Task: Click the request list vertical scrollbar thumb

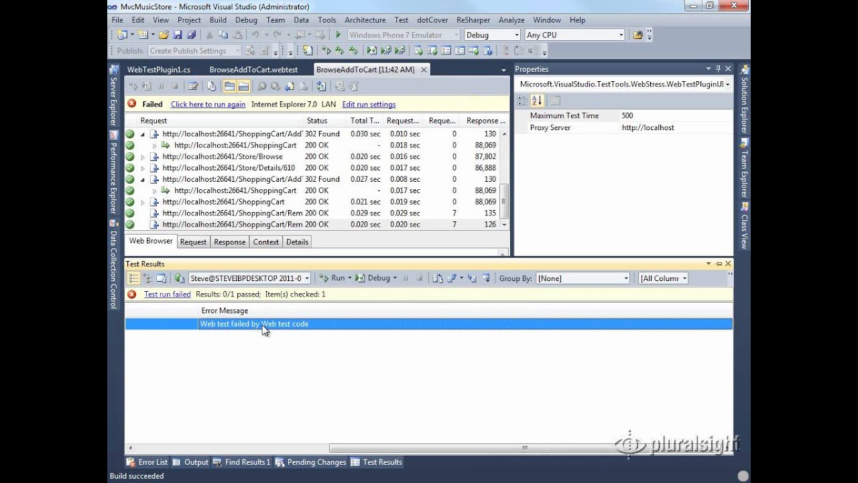Action: 504,201
